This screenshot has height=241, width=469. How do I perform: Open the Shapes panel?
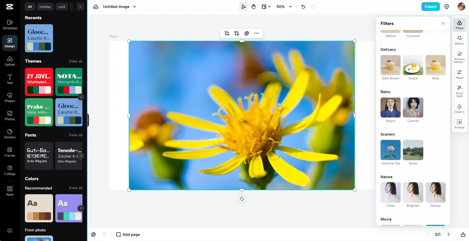coord(10,97)
